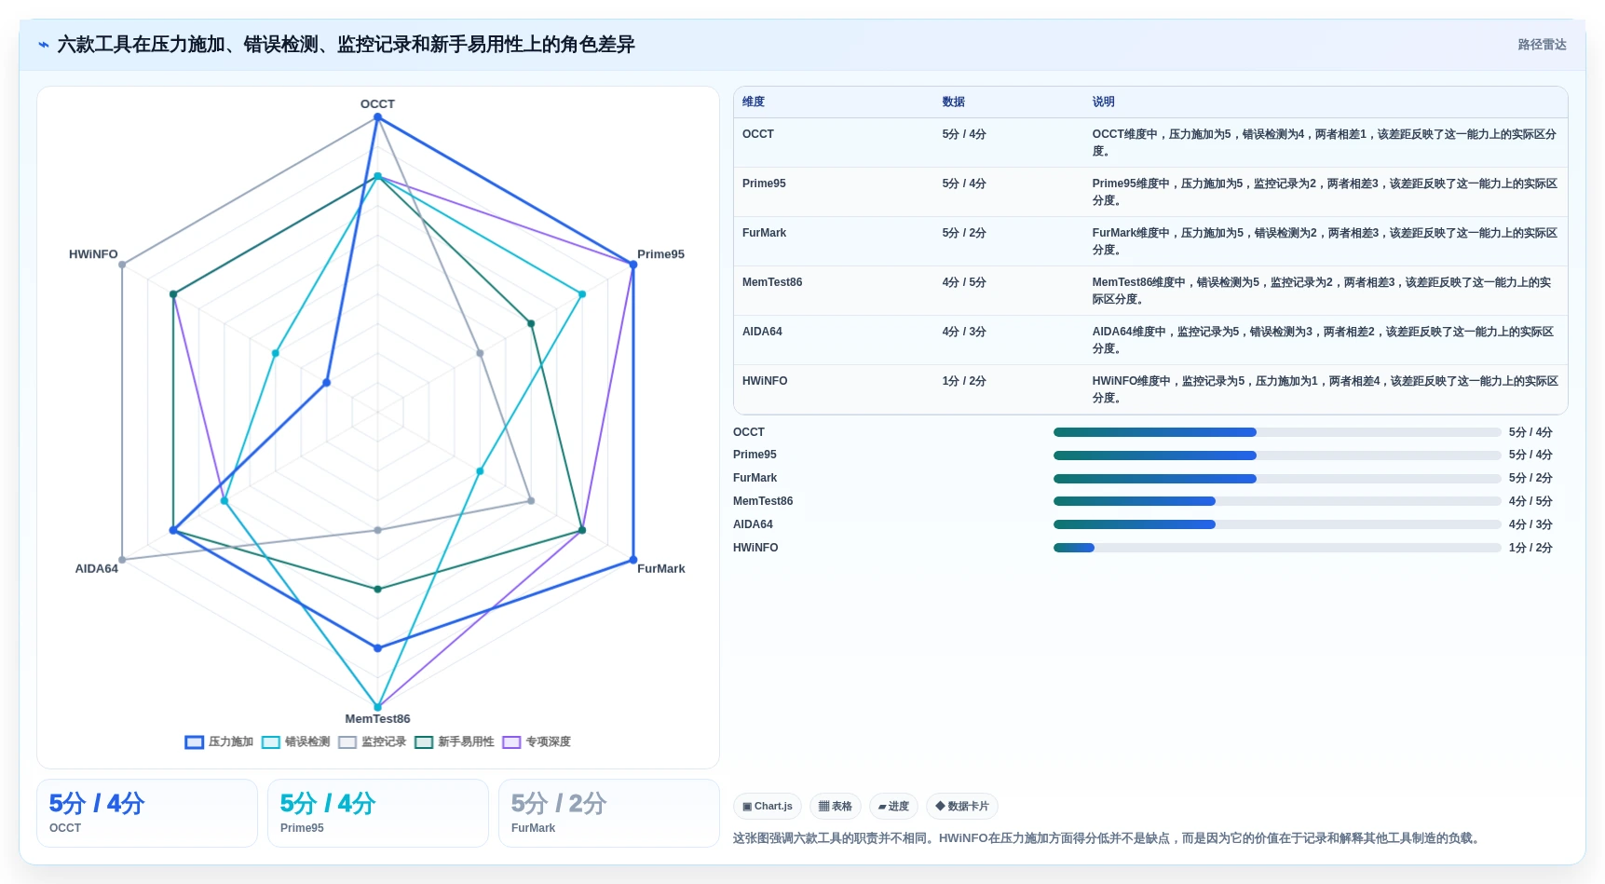Click the bottom MemTest86 data point on the radar
Screen dimensions: 1605x884
click(x=377, y=707)
